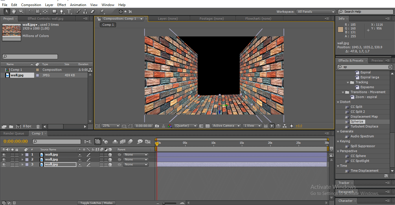Click the snapshot camera icon in viewer
Screen dimensions: 395x205
click(x=157, y=126)
